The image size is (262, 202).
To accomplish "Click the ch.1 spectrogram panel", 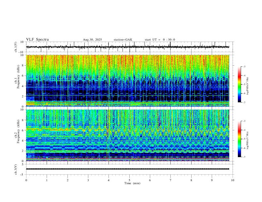I will pyautogui.click(x=127, y=81).
